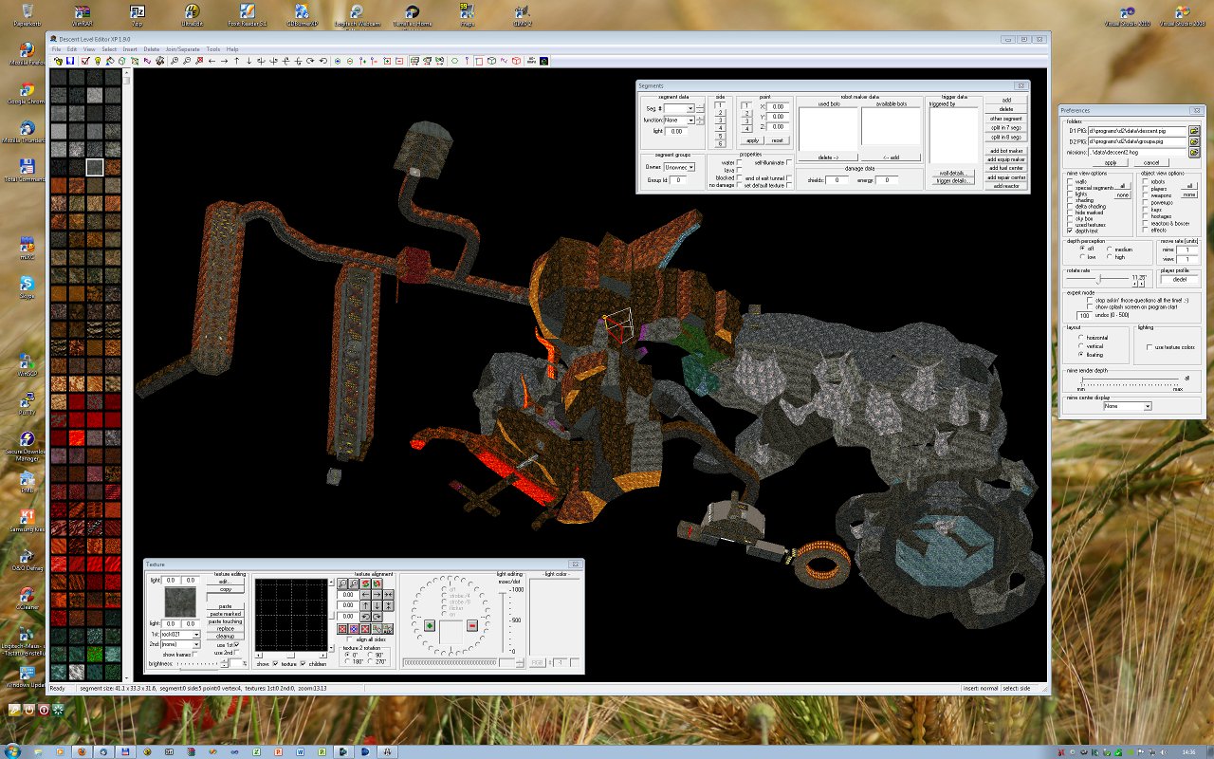The image size is (1214, 759).
Task: Open the Join/Separate menu
Action: (x=182, y=49)
